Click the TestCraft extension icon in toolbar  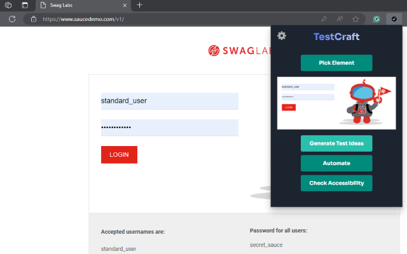(394, 19)
